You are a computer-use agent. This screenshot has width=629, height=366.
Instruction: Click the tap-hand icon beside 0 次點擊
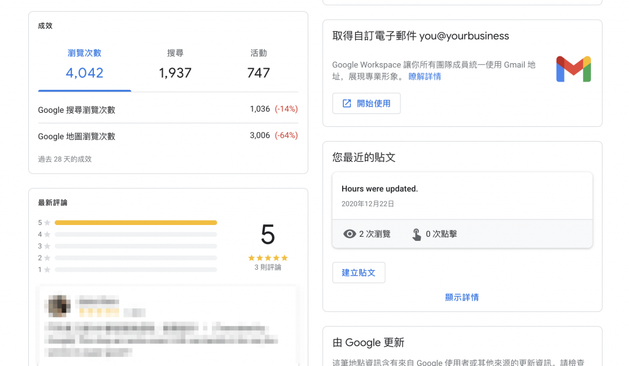coord(416,234)
